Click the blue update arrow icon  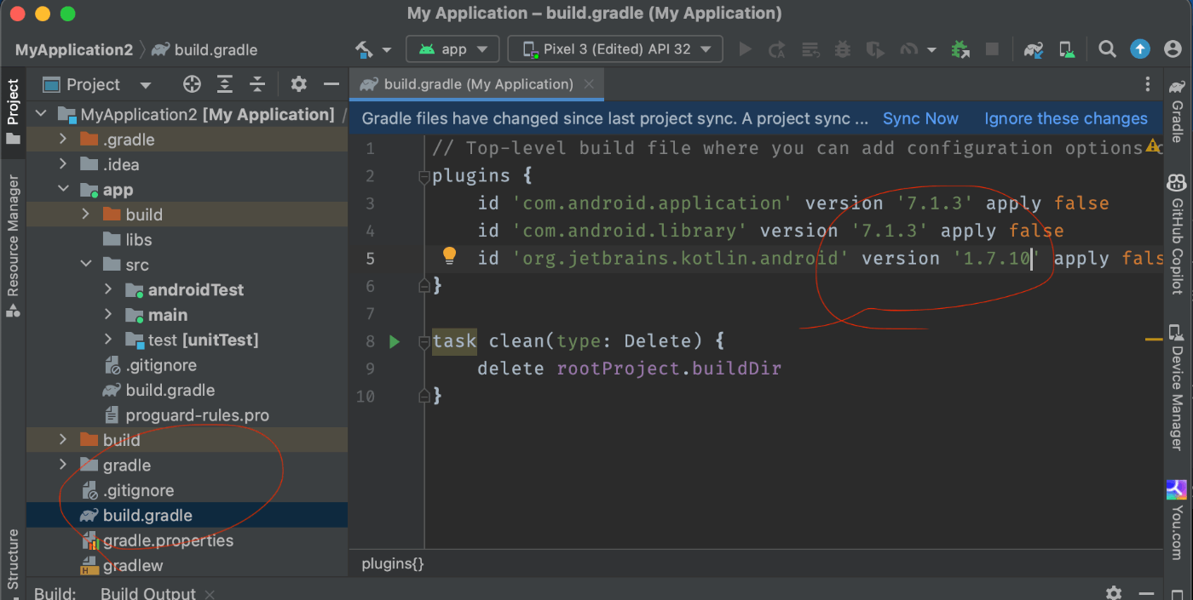(1140, 49)
